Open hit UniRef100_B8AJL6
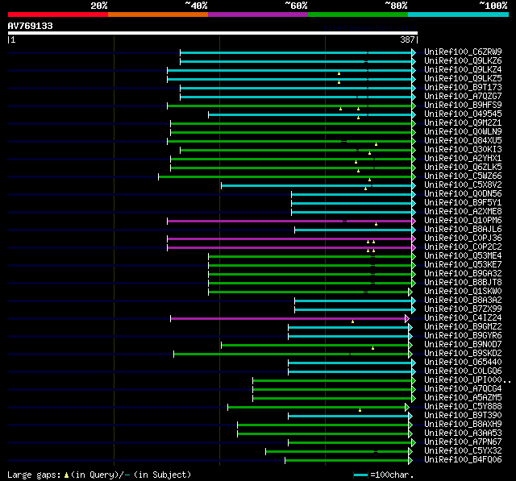 point(463,230)
